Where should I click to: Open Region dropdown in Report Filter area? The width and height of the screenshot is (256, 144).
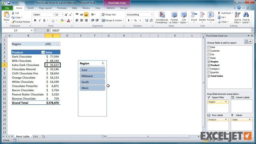coord(226,102)
